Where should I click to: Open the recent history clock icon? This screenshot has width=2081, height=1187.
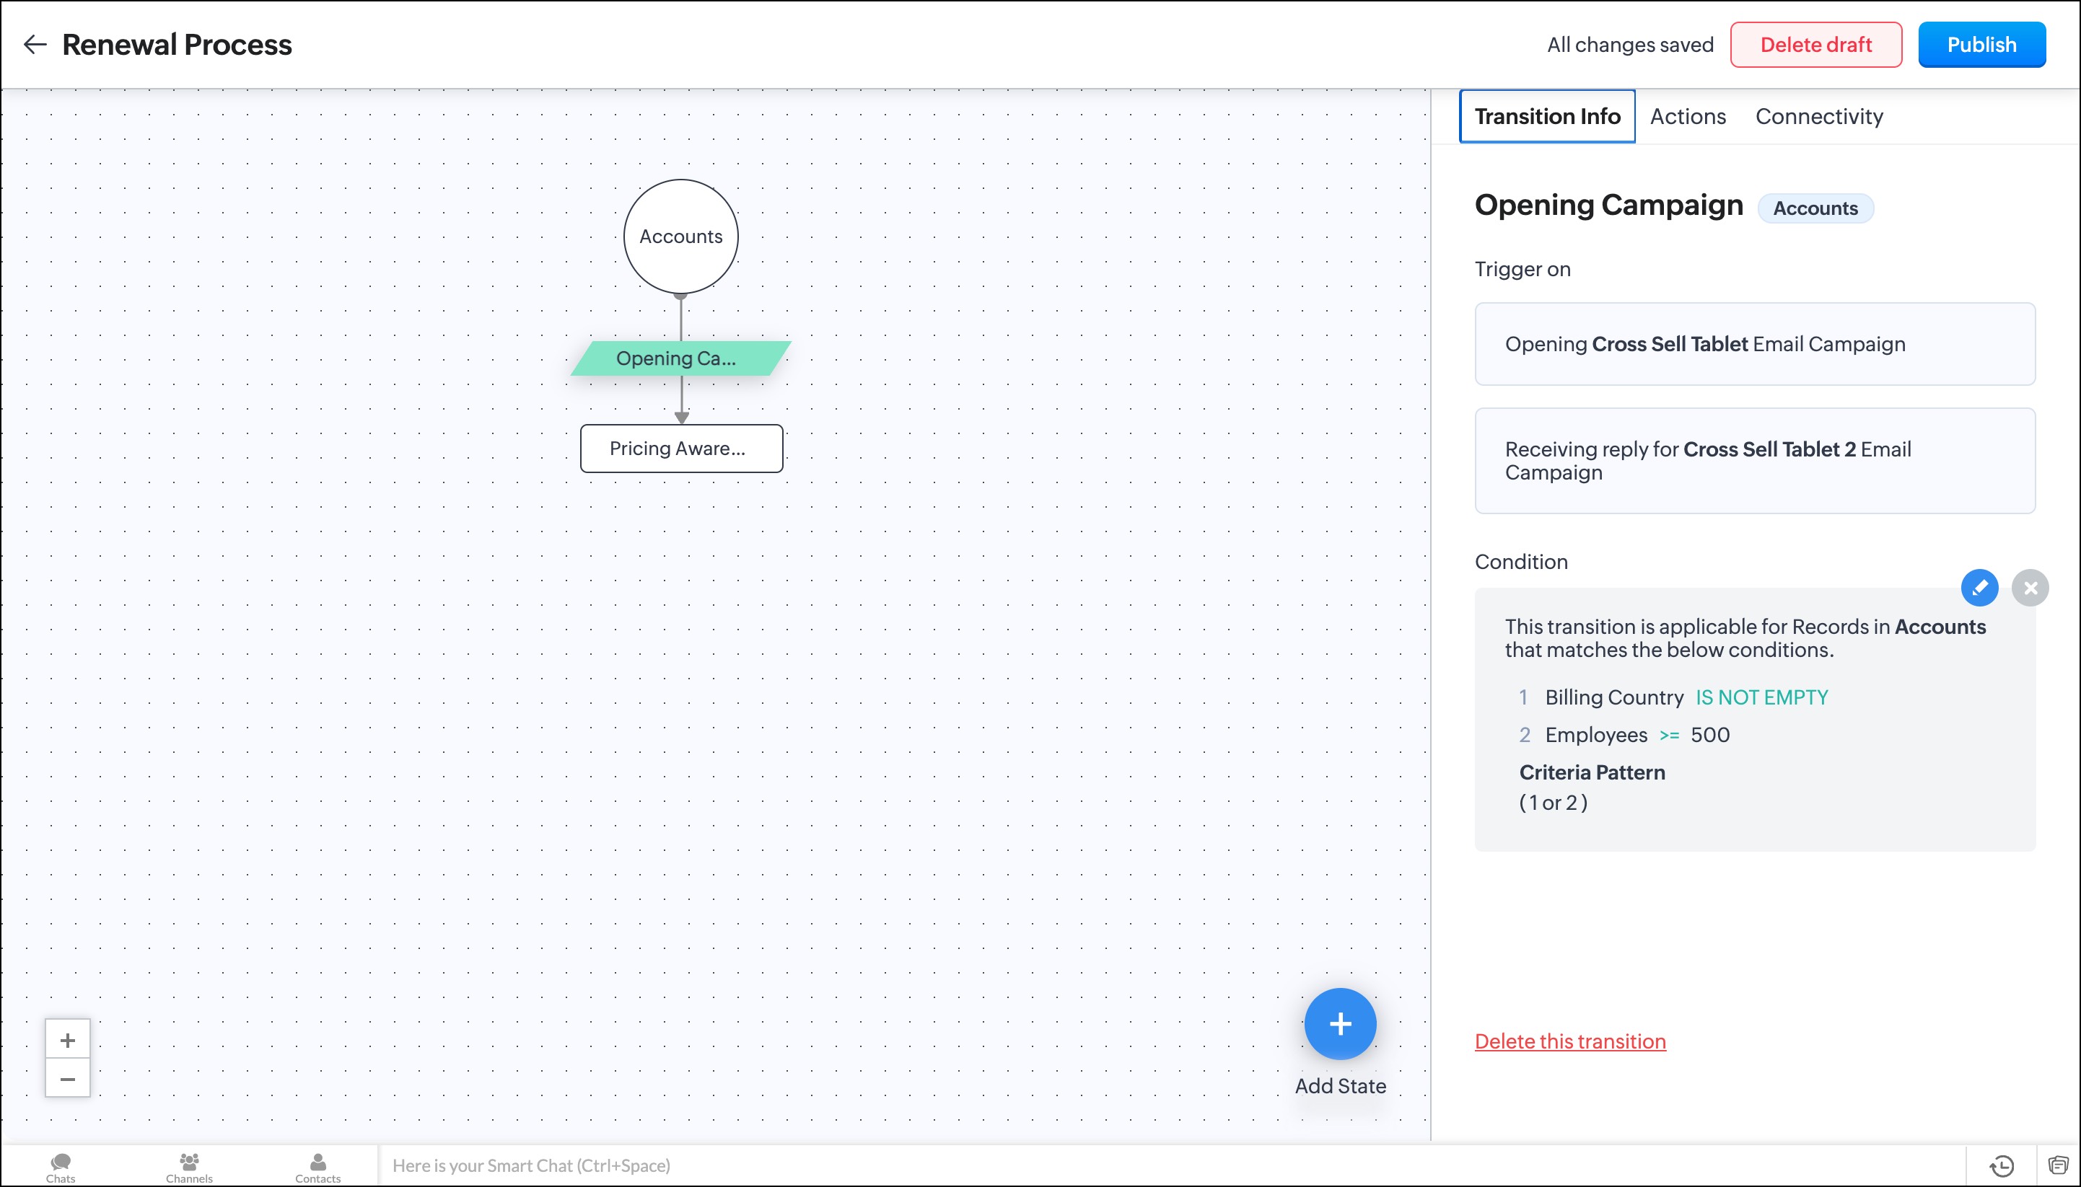[x=2002, y=1166]
